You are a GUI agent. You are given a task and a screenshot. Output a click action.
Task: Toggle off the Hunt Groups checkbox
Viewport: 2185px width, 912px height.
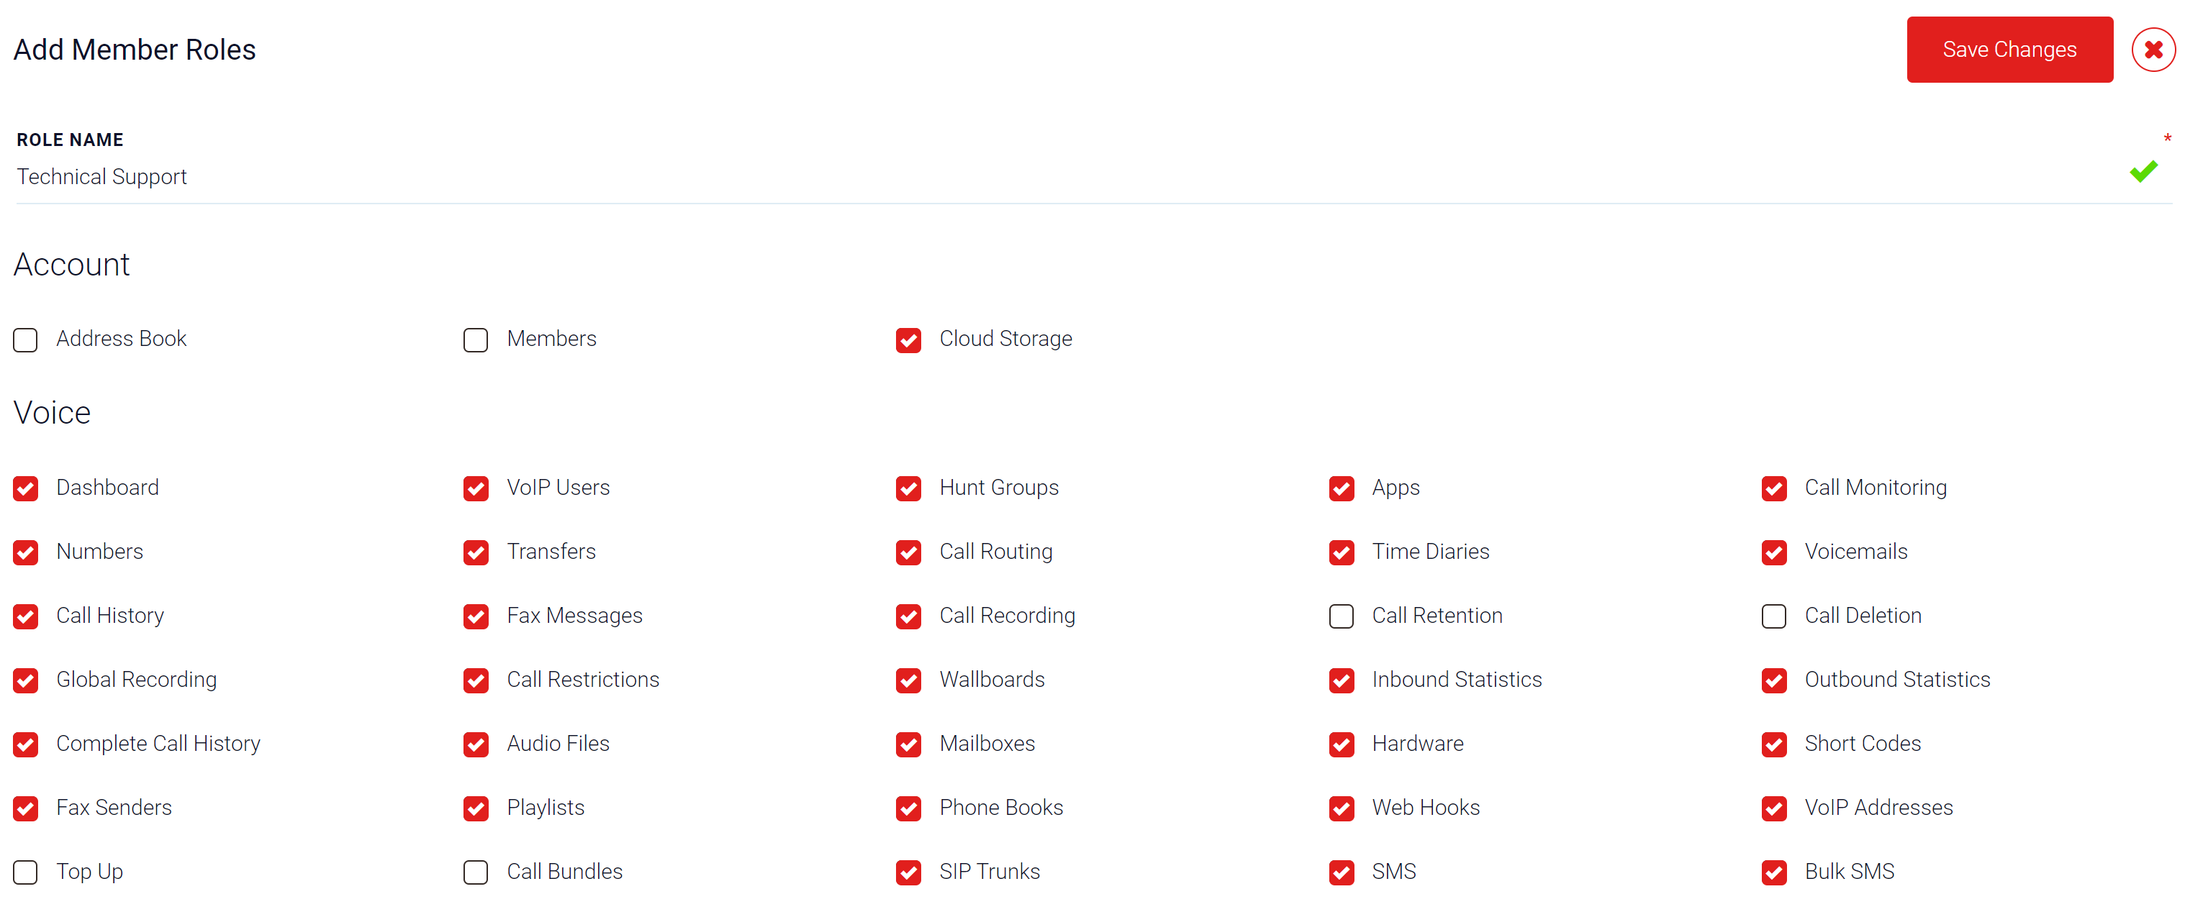908,489
